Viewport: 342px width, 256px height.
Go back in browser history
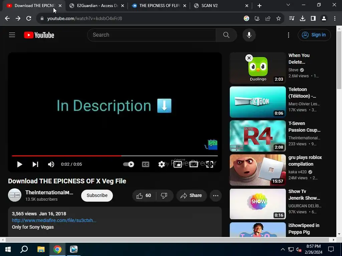[x=7, y=19]
